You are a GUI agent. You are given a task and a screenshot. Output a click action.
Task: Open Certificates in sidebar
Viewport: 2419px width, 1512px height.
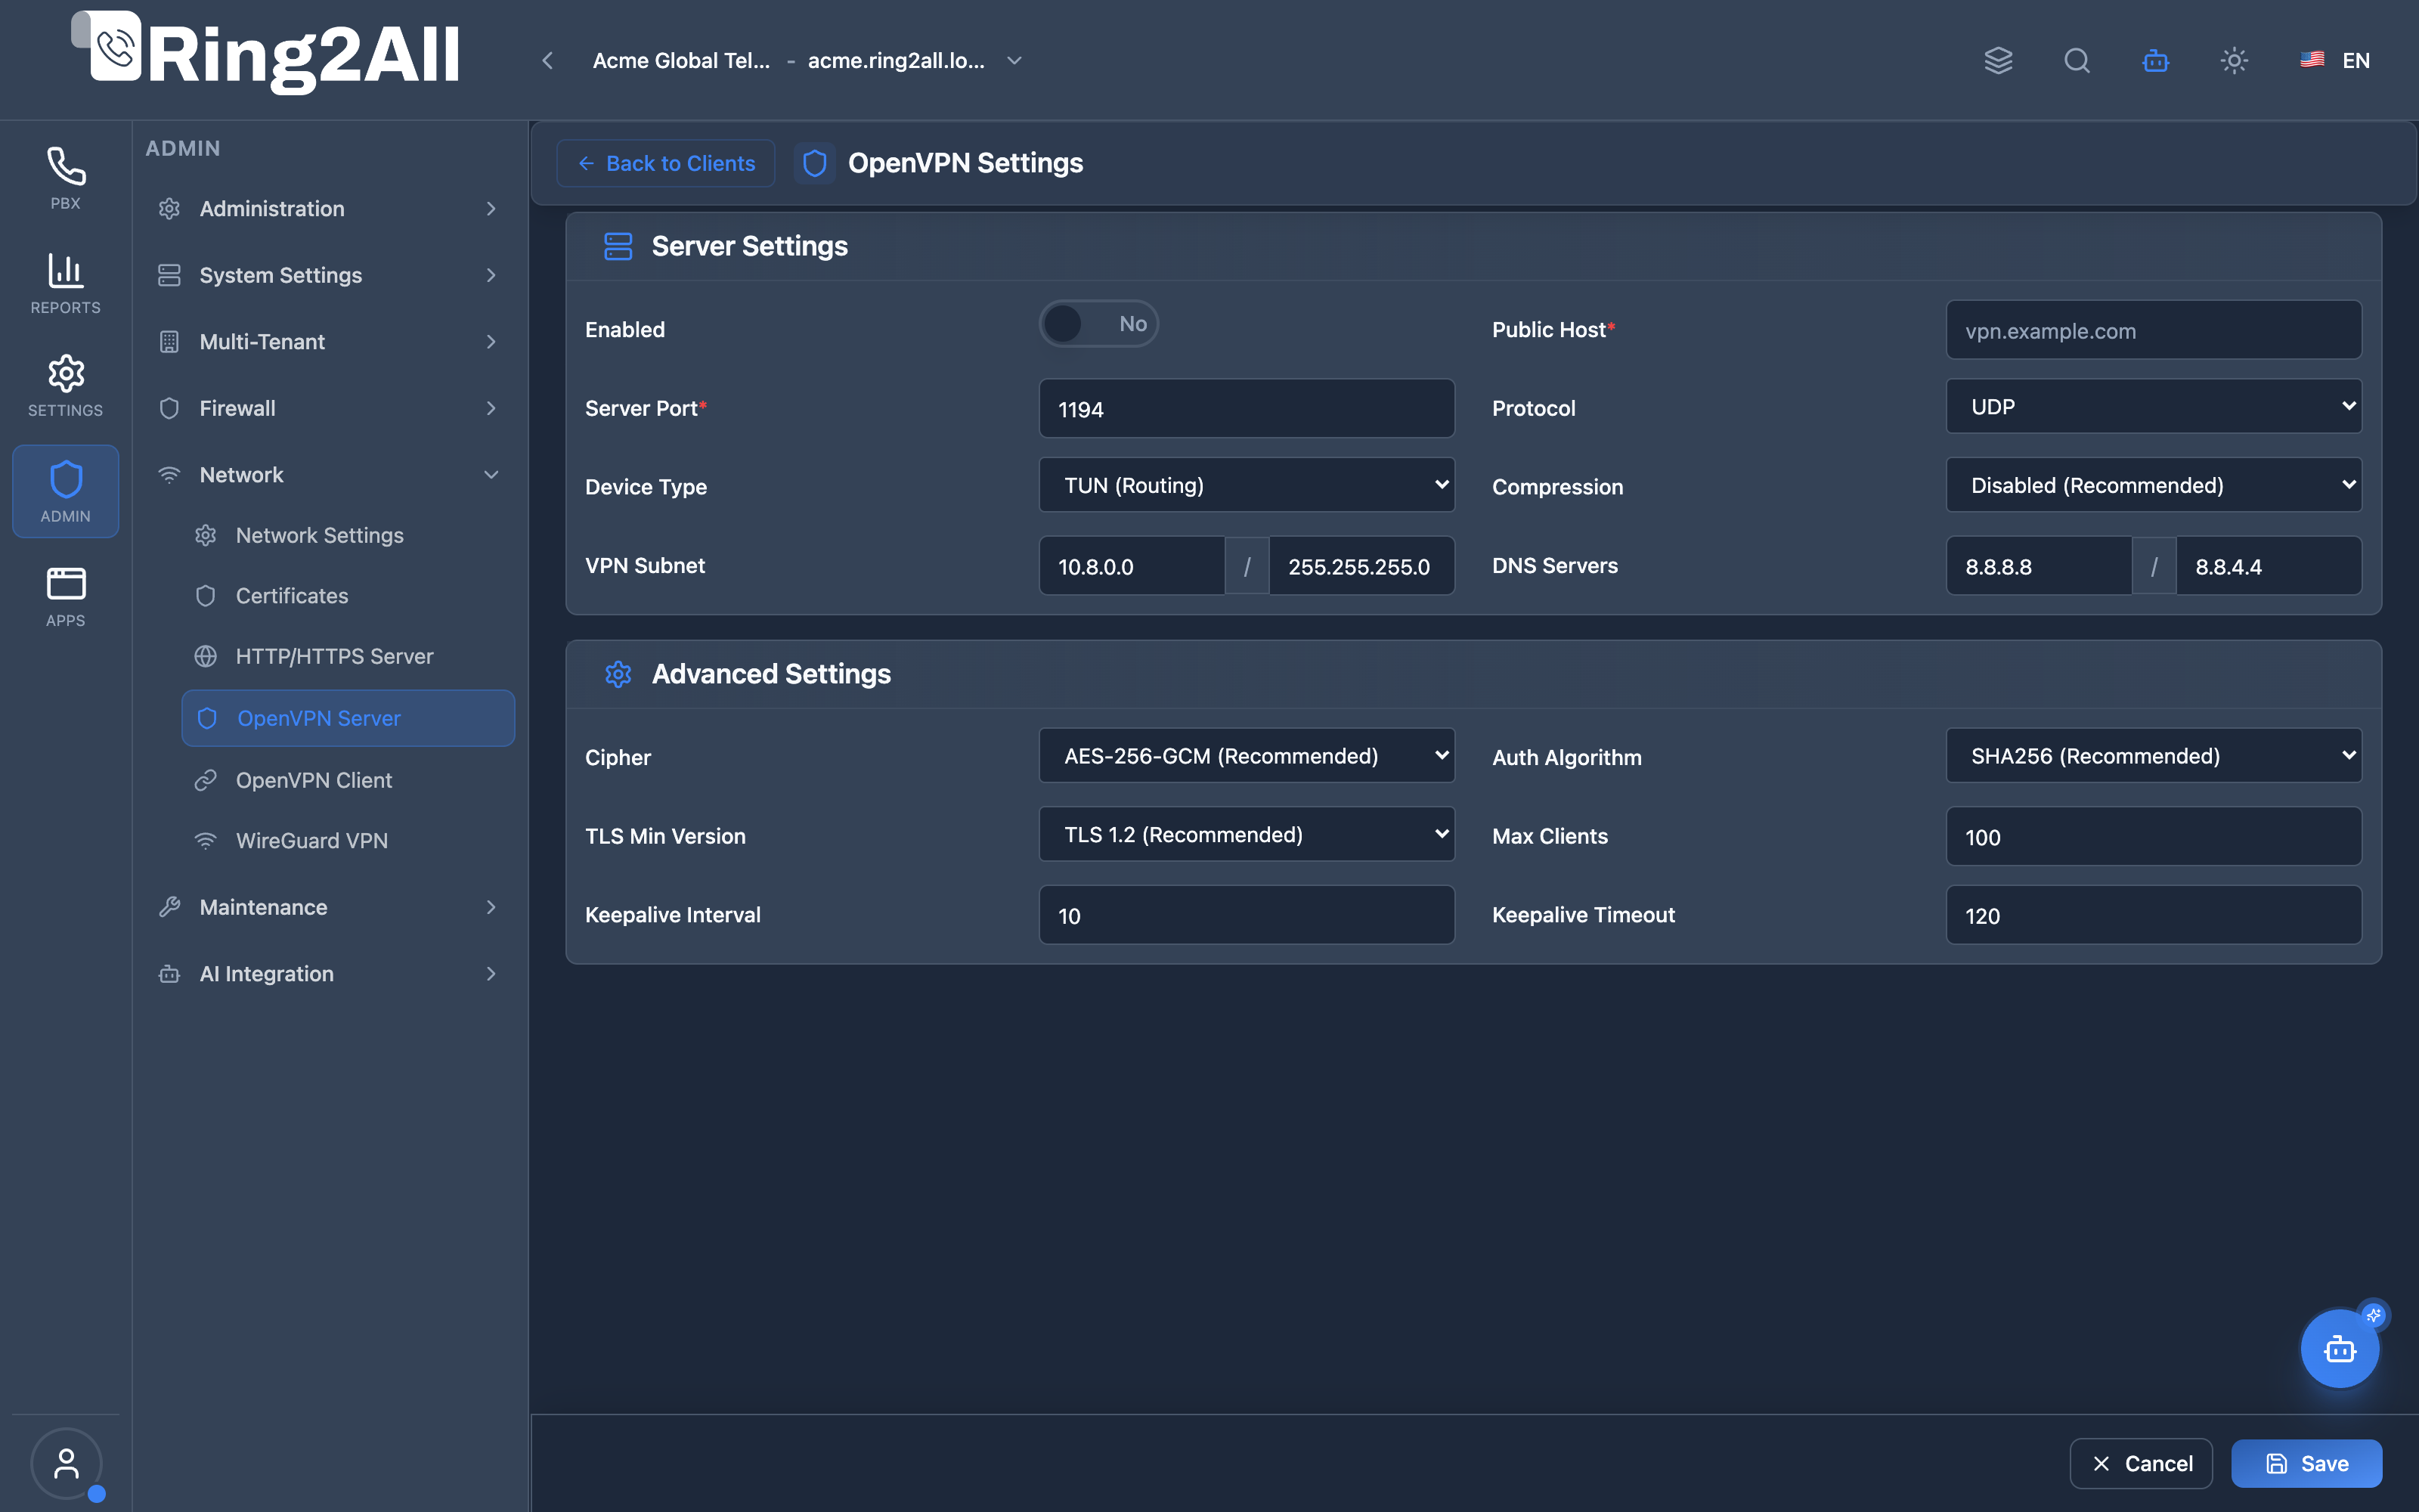[348, 596]
